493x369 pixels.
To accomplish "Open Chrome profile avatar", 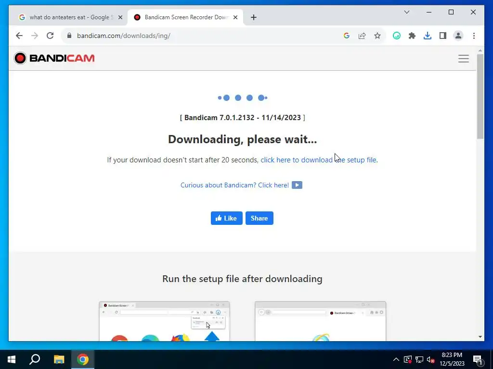I will [x=458, y=36].
